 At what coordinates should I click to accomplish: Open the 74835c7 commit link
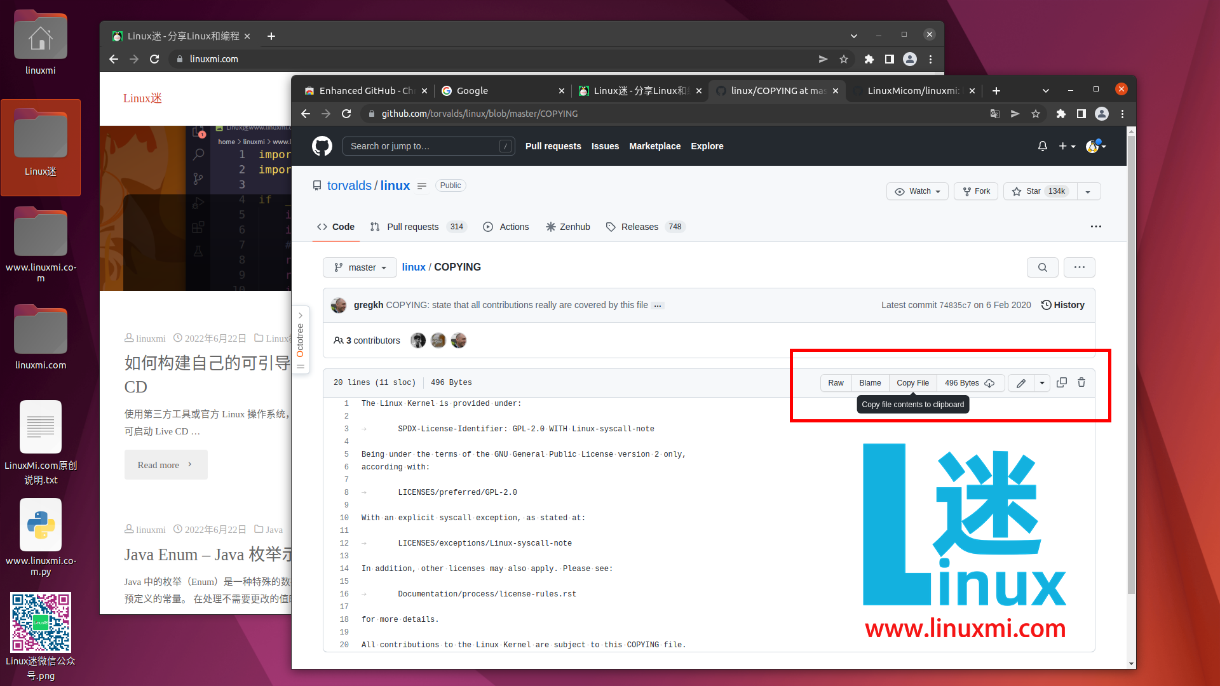[955, 306]
